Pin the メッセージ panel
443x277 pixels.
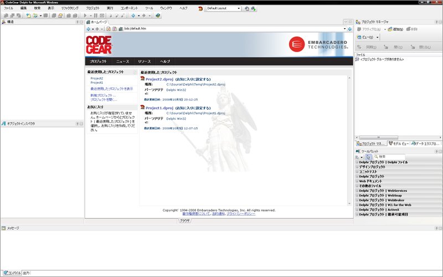tap(436, 228)
